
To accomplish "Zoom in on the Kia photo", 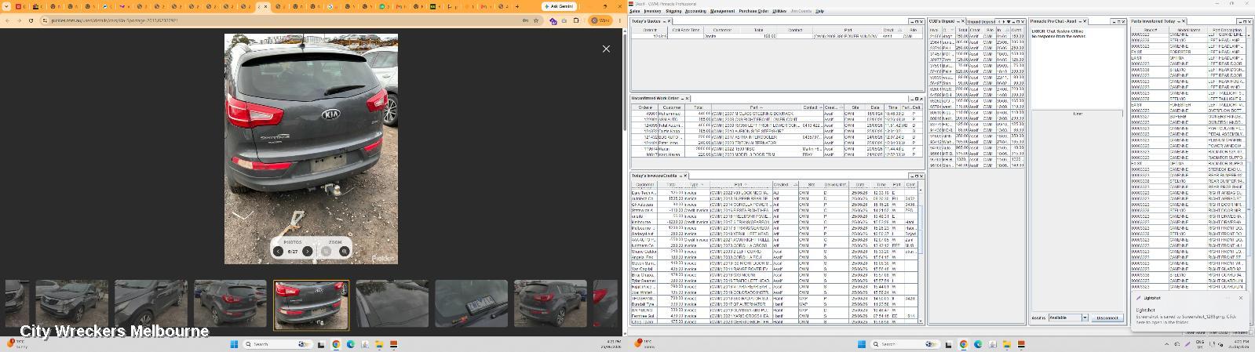I will click(344, 251).
